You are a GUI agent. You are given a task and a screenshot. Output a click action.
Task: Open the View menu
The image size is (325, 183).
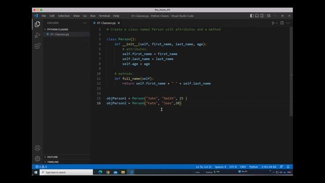click(76, 16)
